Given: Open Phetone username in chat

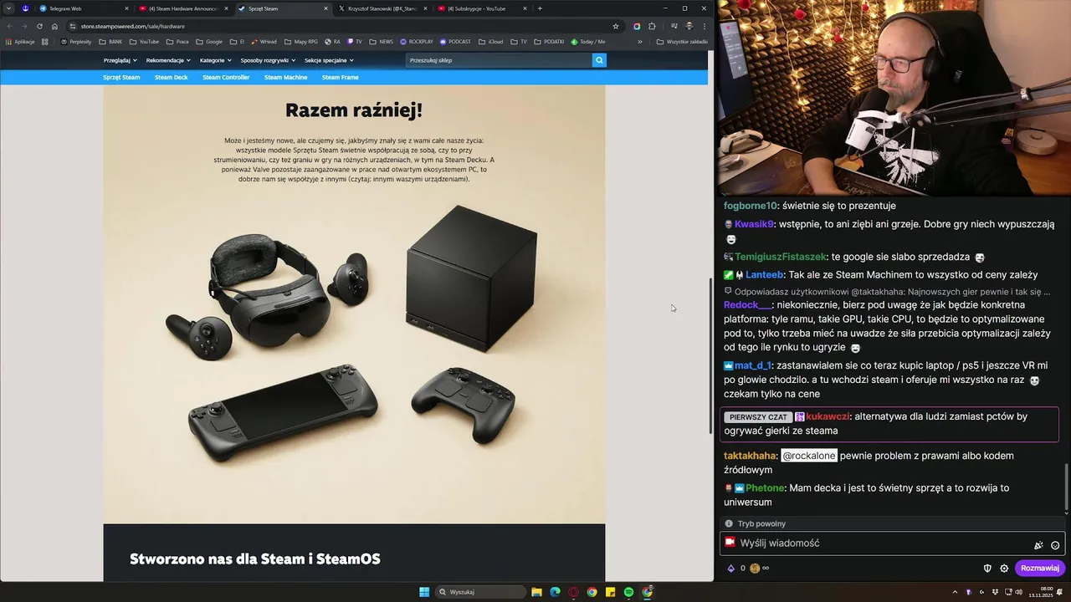Looking at the screenshot, I should tap(765, 488).
